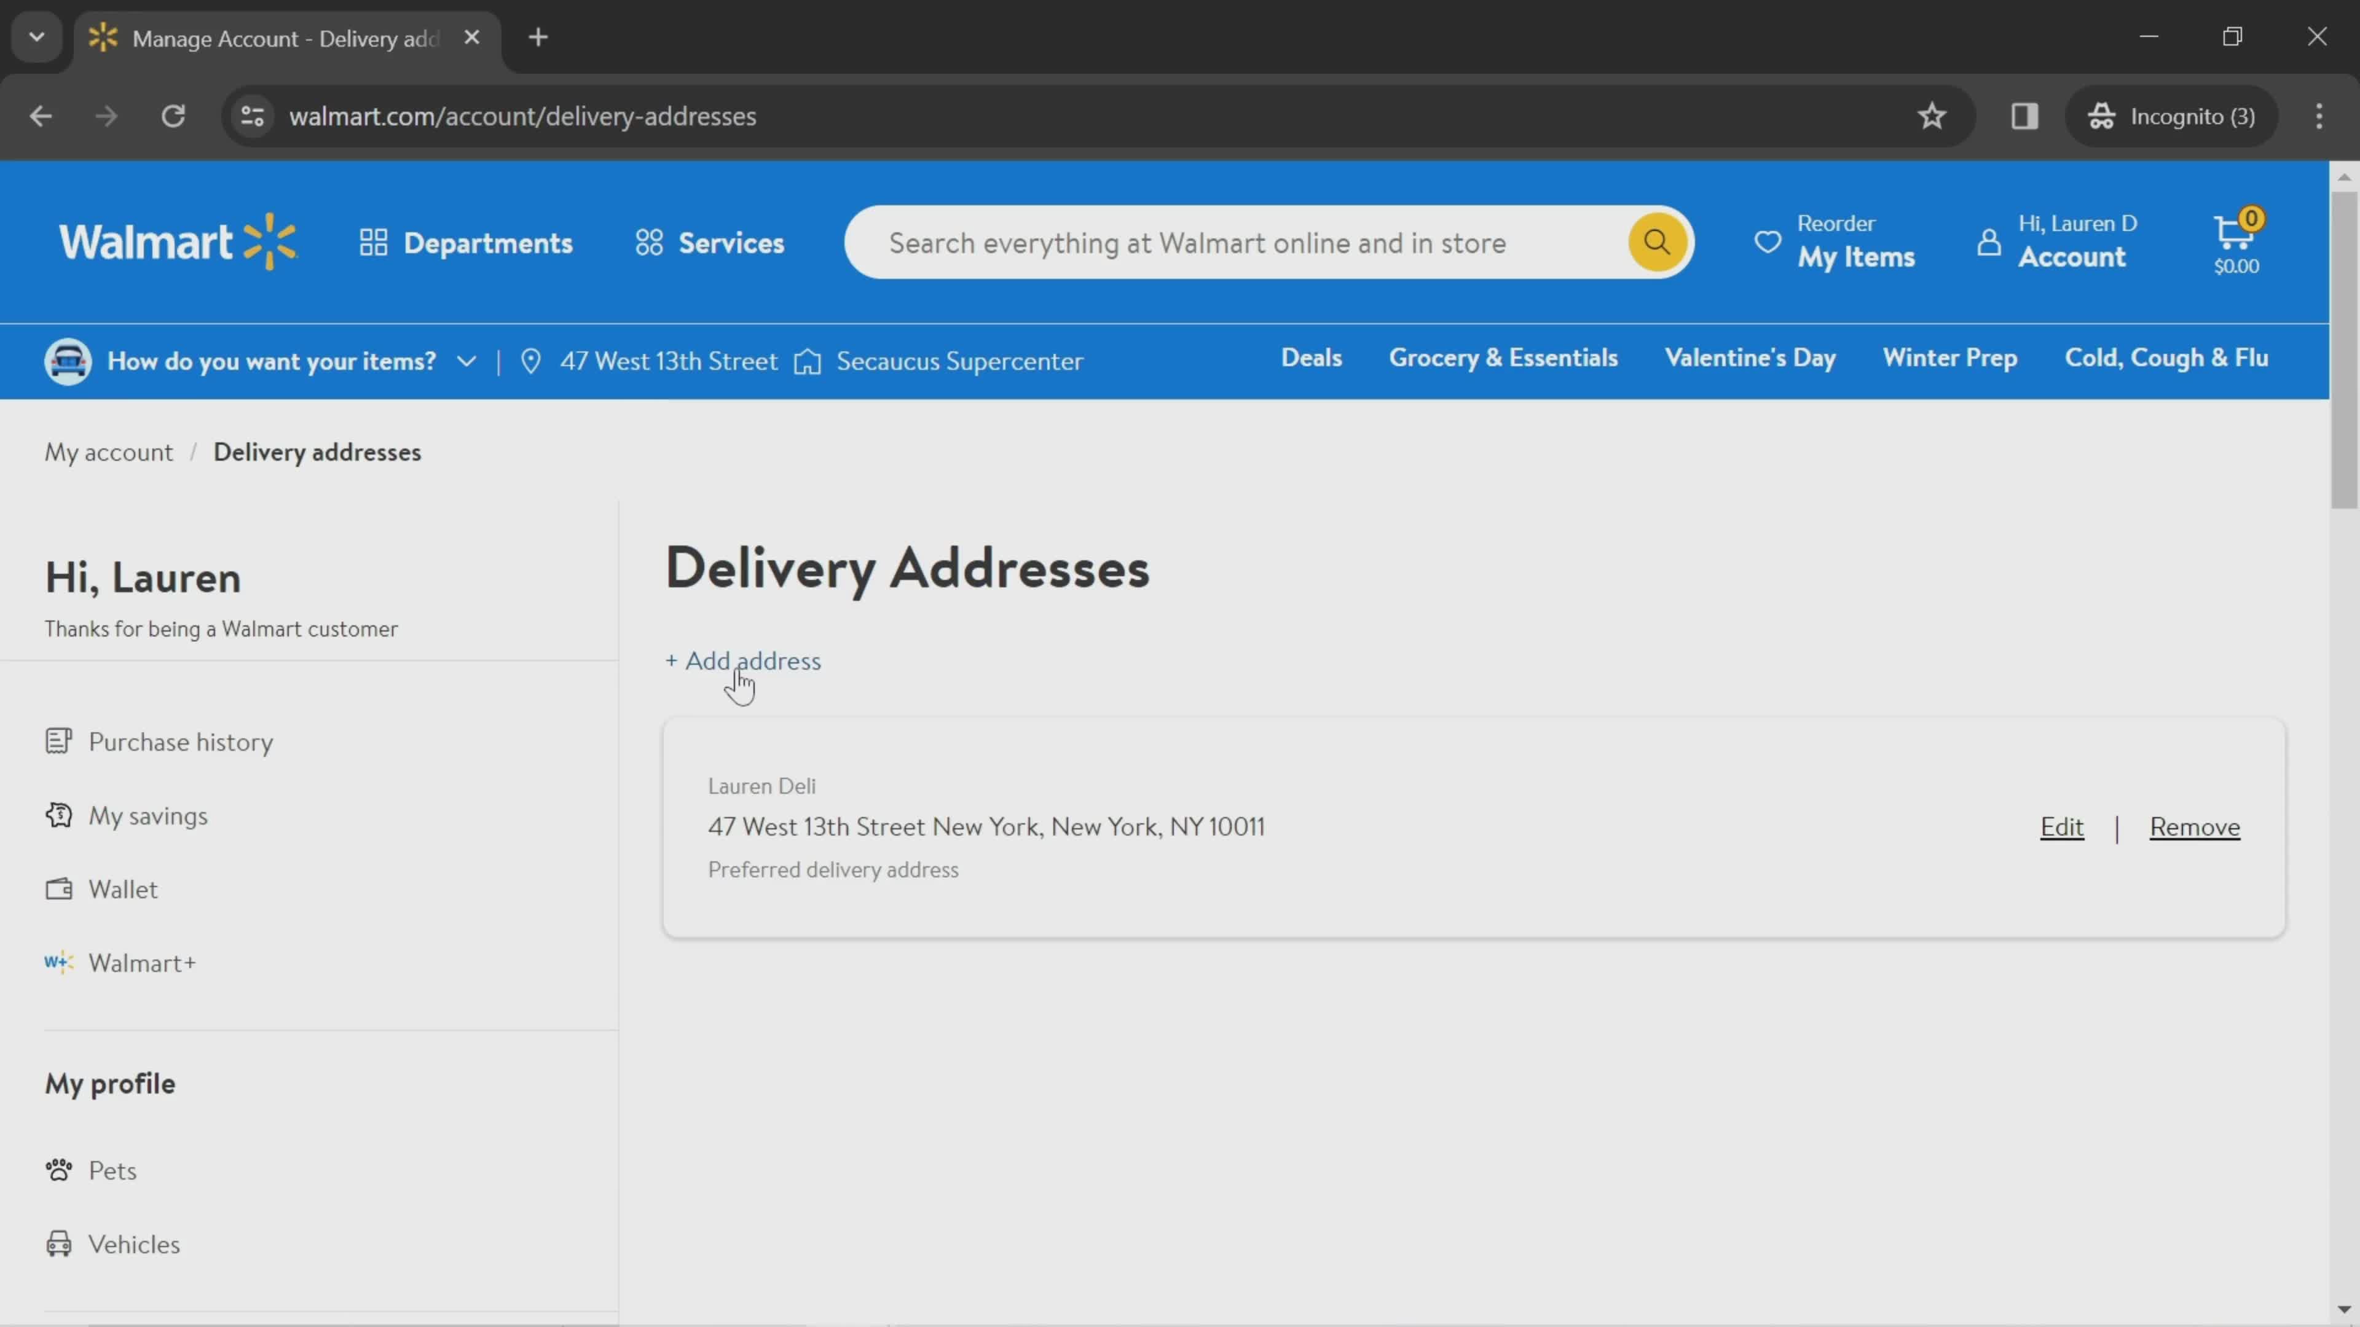
Task: Click the Add address link
Action: (x=742, y=659)
